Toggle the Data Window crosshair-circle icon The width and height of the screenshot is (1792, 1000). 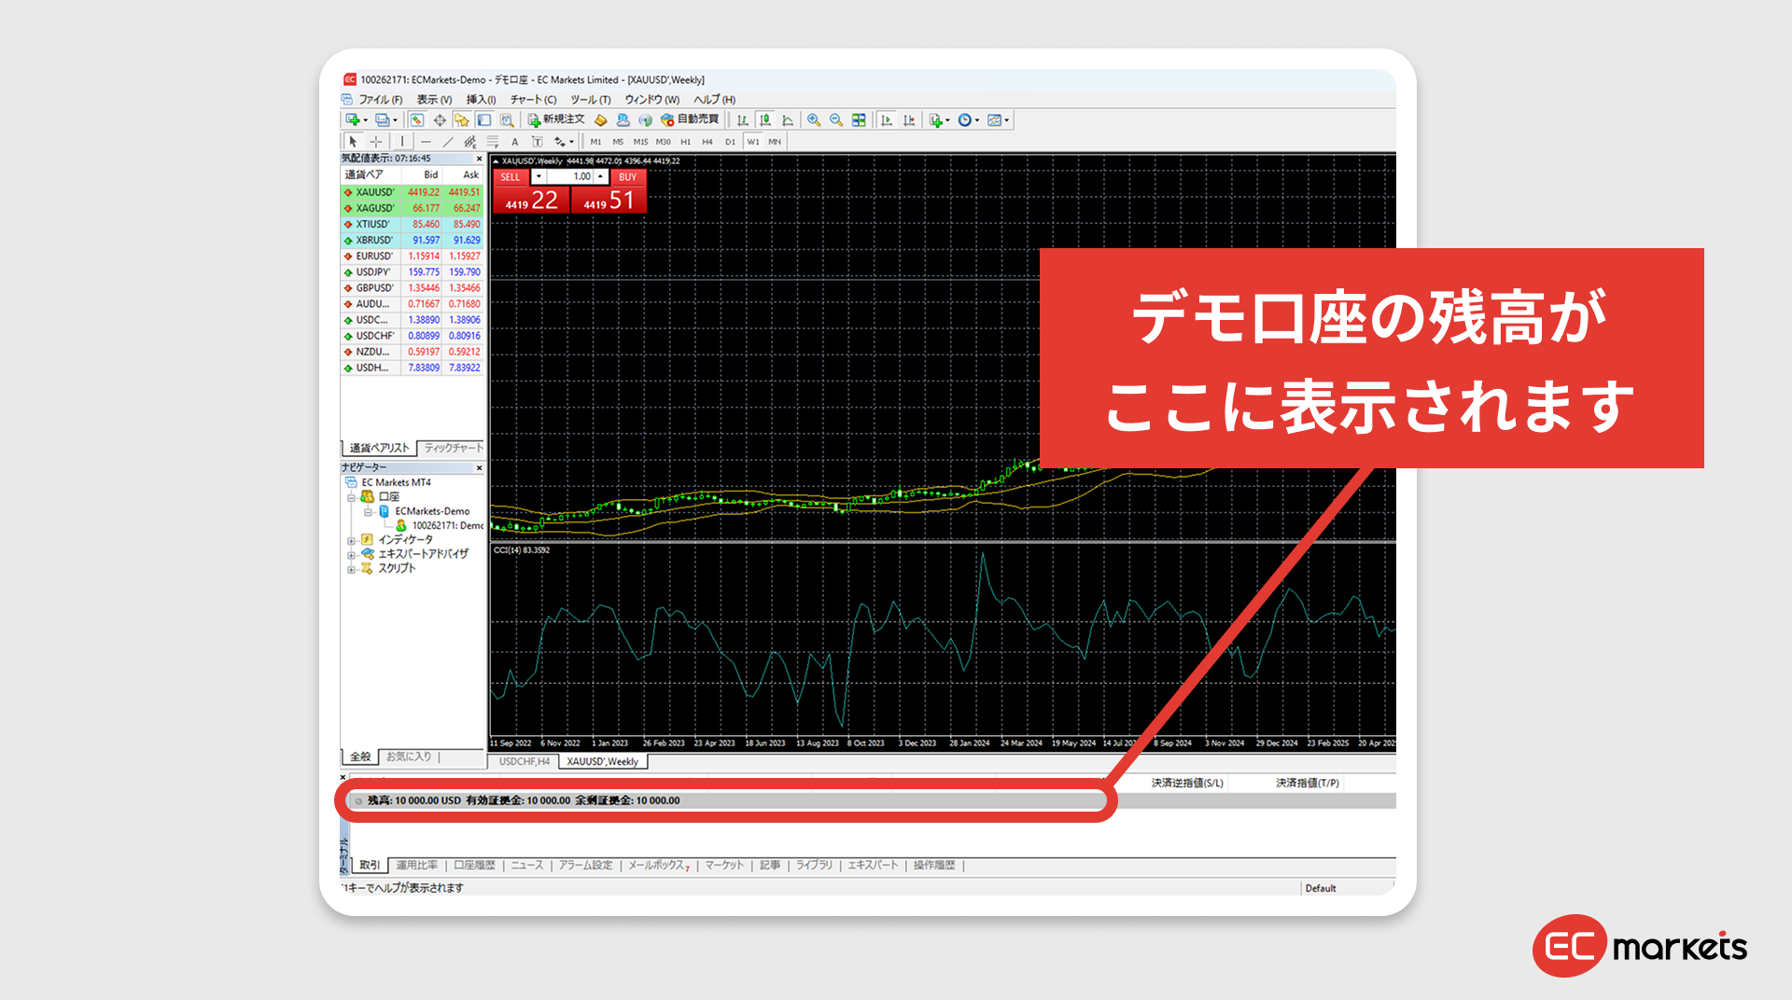[x=440, y=119]
